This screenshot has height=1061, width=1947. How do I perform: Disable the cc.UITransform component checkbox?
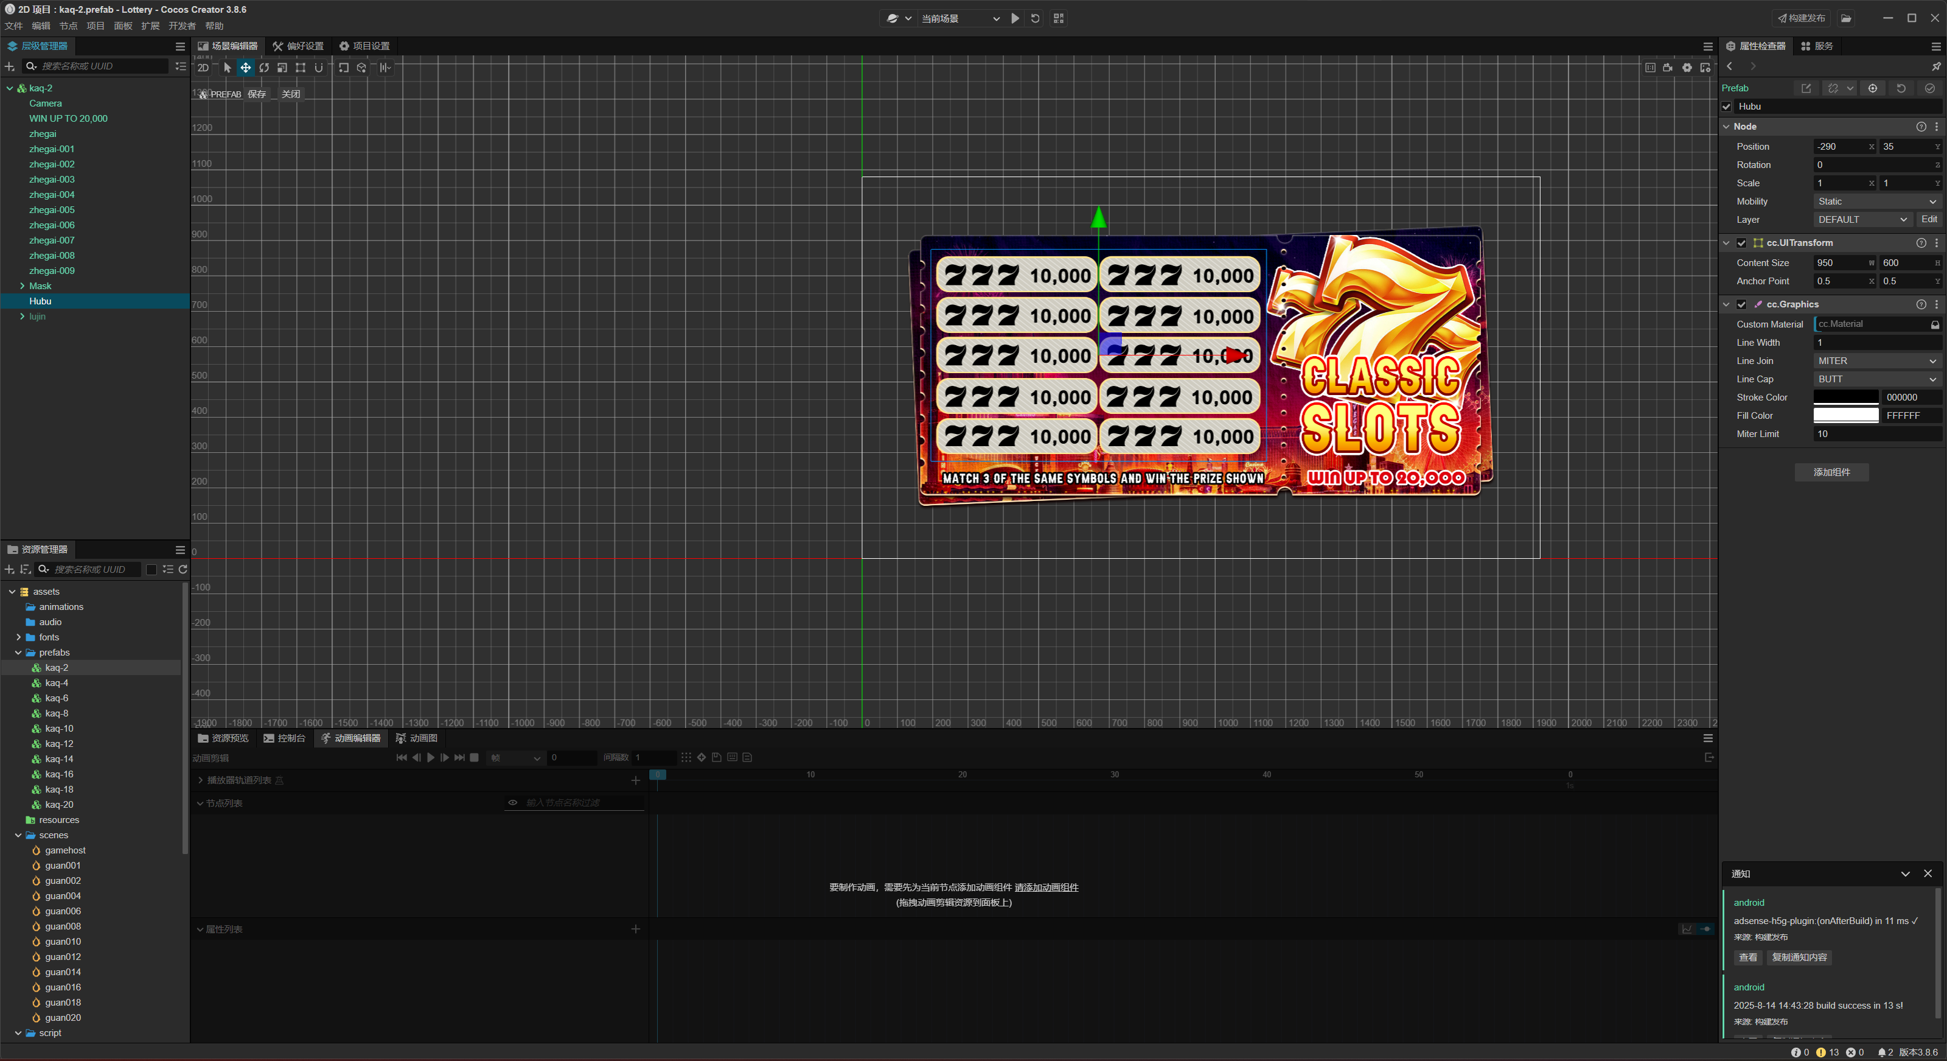coord(1741,243)
